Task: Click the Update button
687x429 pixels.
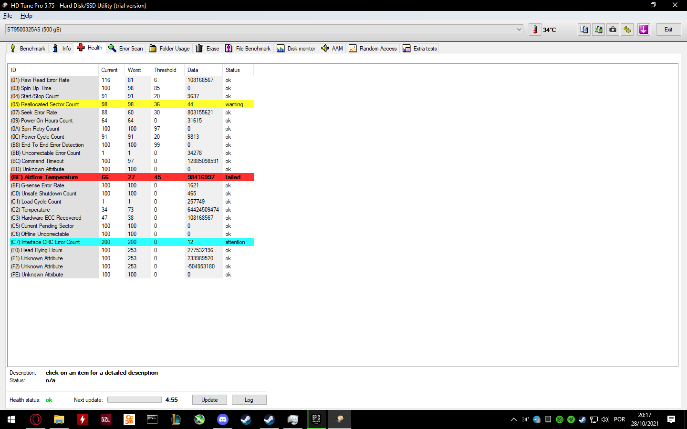Action: [209, 400]
